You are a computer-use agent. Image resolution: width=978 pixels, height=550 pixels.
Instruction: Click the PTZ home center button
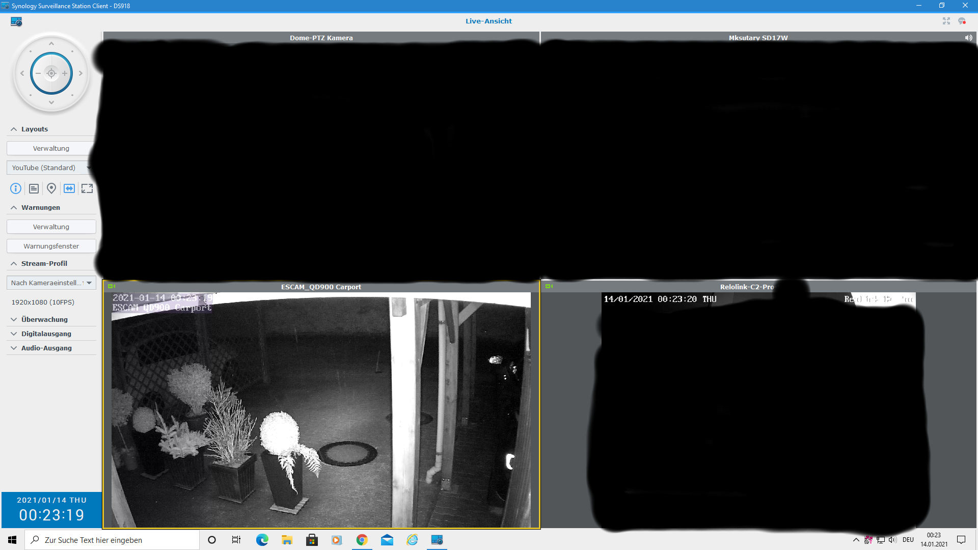(x=51, y=73)
